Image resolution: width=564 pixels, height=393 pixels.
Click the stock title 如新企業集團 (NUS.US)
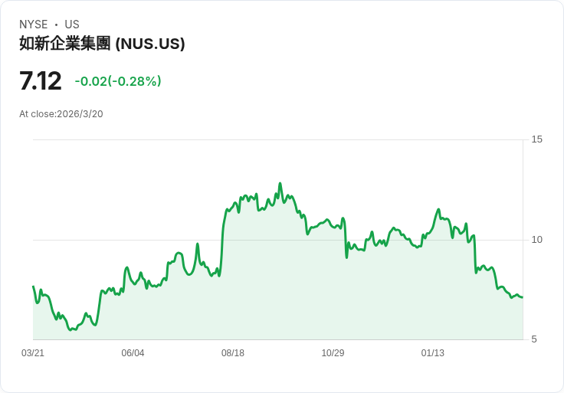click(102, 44)
